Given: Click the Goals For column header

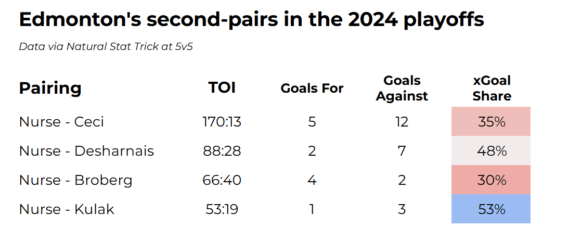Looking at the screenshot, I should click(x=312, y=89).
